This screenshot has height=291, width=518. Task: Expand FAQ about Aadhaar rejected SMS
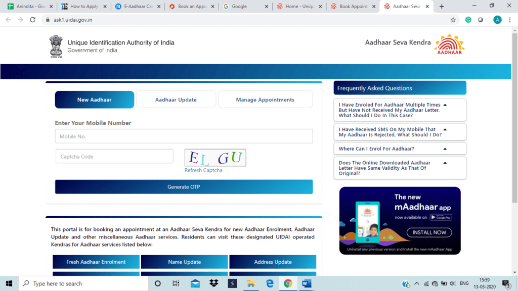click(x=400, y=132)
